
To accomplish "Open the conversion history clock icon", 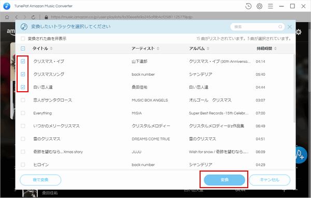I will point(248,6).
